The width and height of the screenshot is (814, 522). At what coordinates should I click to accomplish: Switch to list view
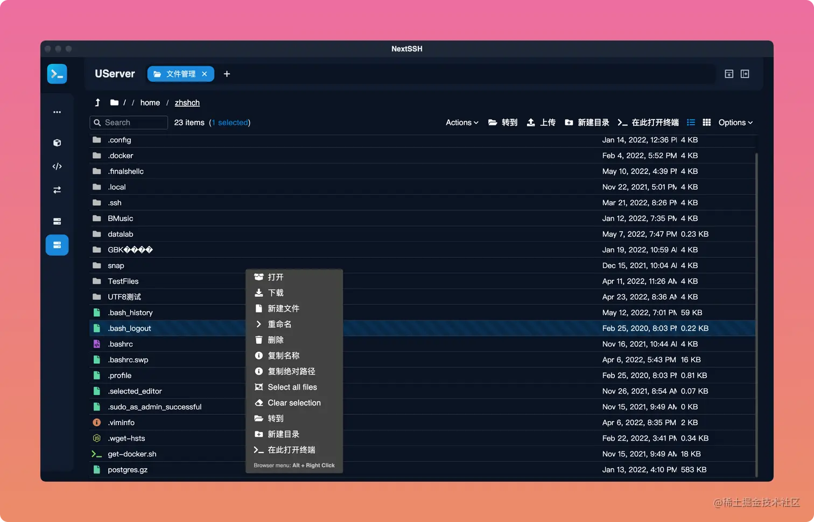[691, 122]
